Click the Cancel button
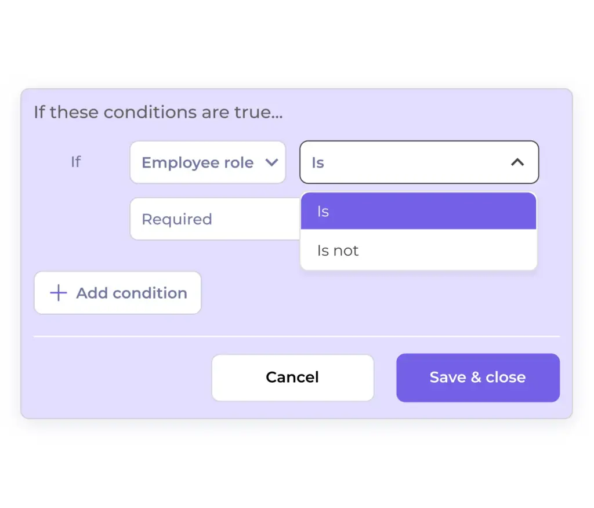Viewport: 594px width, 508px height. (x=292, y=378)
